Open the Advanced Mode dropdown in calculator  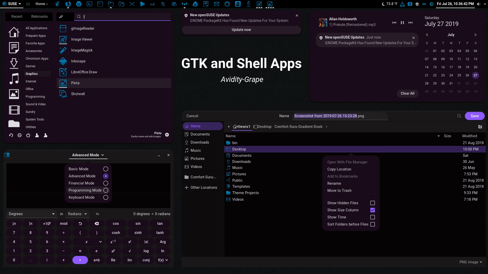[88, 155]
